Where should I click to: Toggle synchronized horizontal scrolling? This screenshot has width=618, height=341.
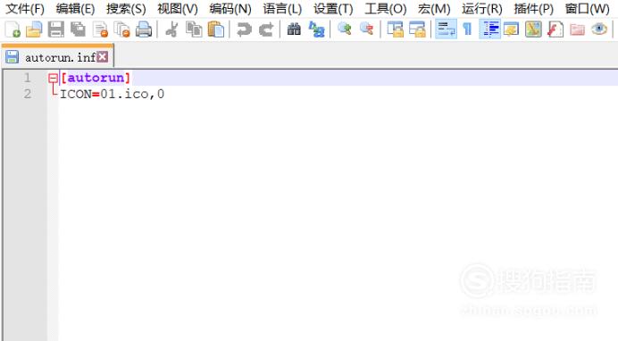(x=417, y=29)
